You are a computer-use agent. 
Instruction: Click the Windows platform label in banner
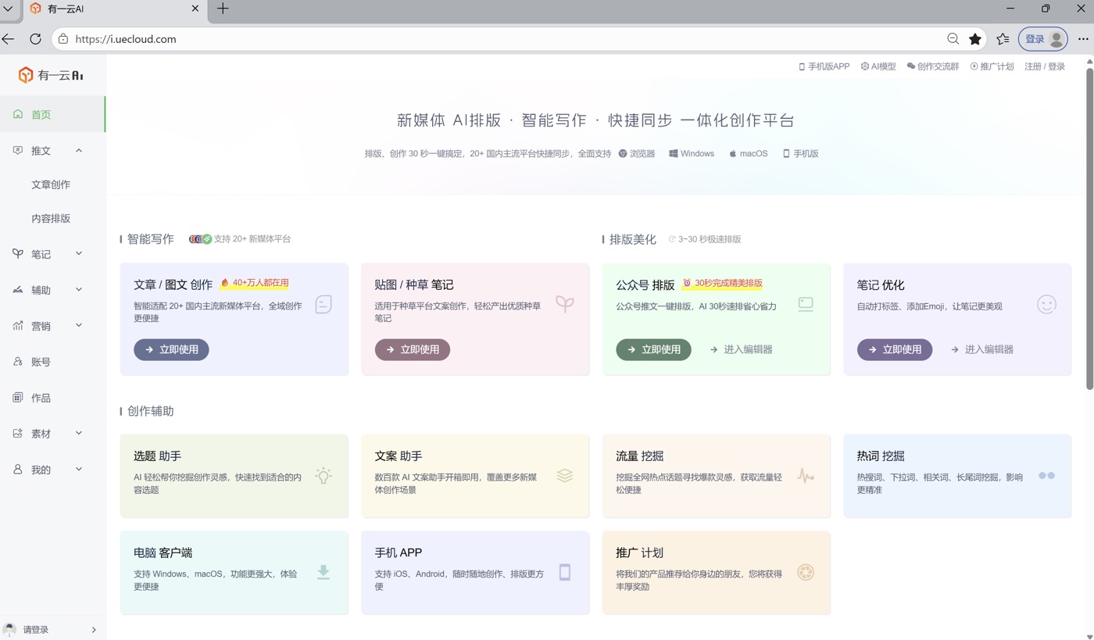(692, 154)
